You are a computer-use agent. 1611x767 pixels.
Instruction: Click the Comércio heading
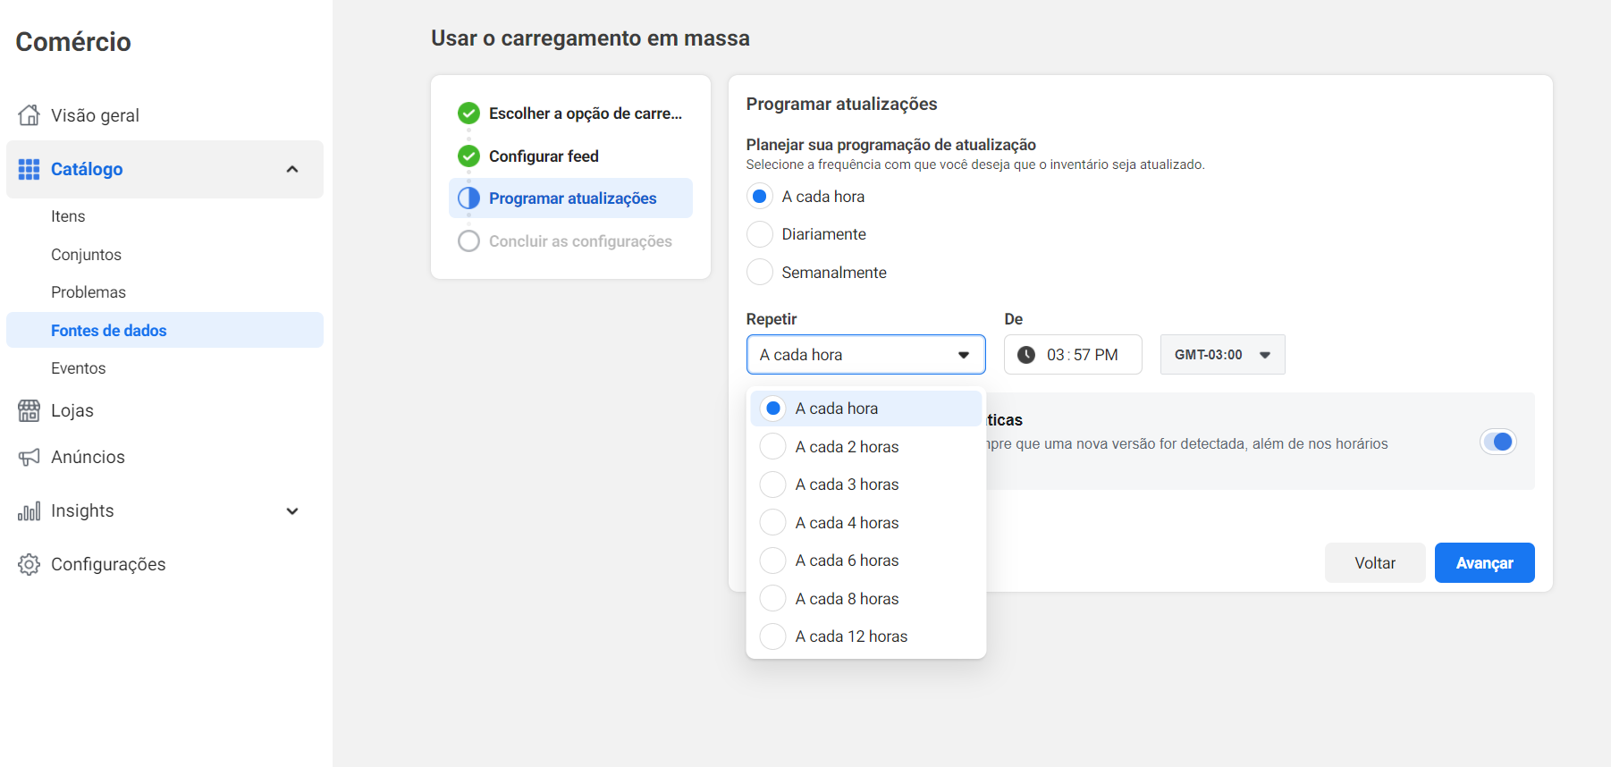click(73, 42)
